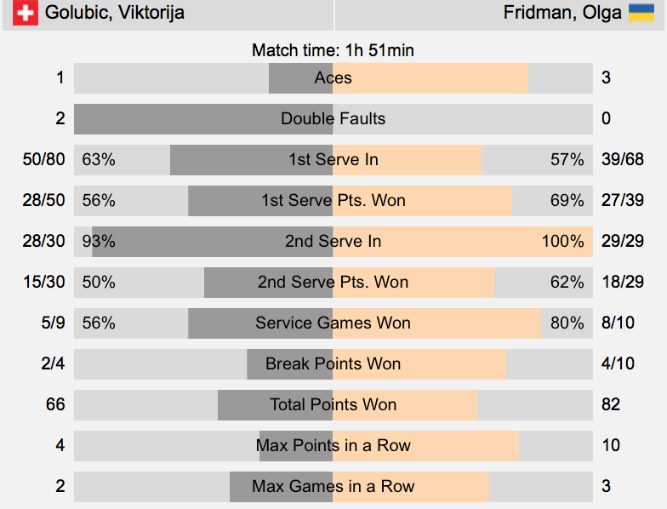Select the 1st Serve Pts. Won label

(333, 201)
